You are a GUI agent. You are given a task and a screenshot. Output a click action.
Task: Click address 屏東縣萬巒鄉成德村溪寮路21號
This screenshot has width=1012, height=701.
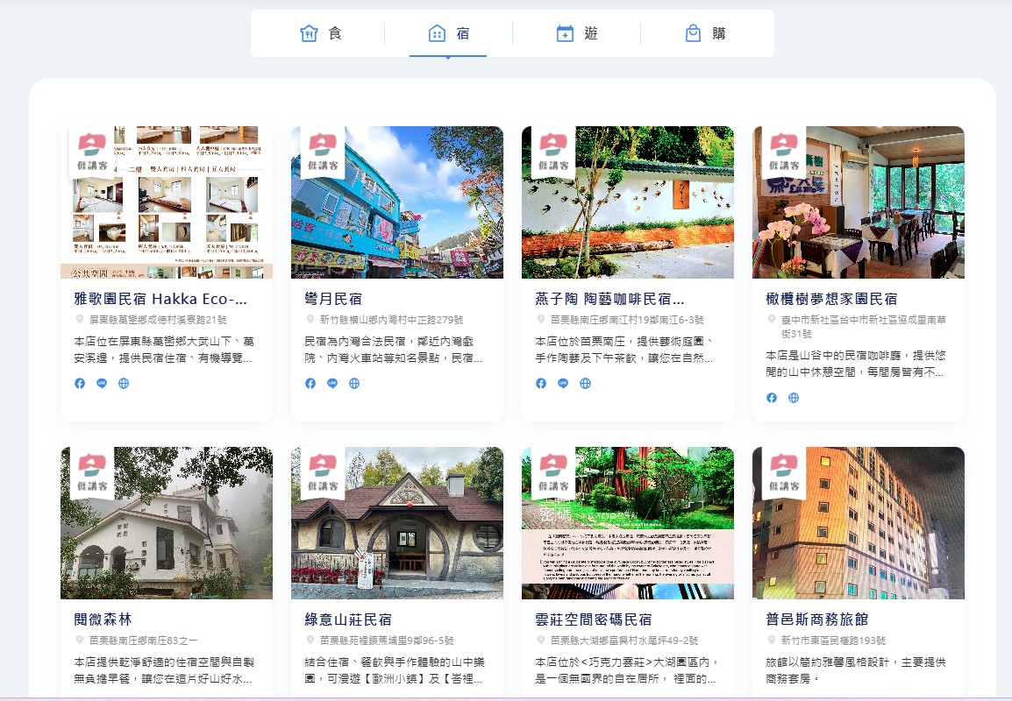pyautogui.click(x=158, y=319)
